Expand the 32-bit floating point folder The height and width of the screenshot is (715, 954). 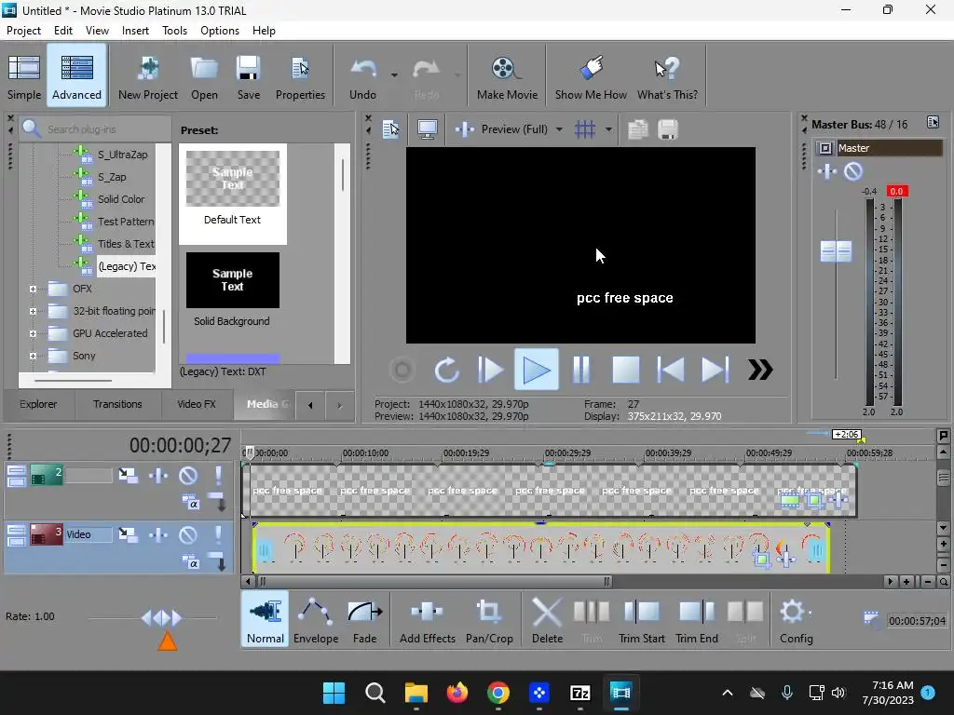[33, 311]
